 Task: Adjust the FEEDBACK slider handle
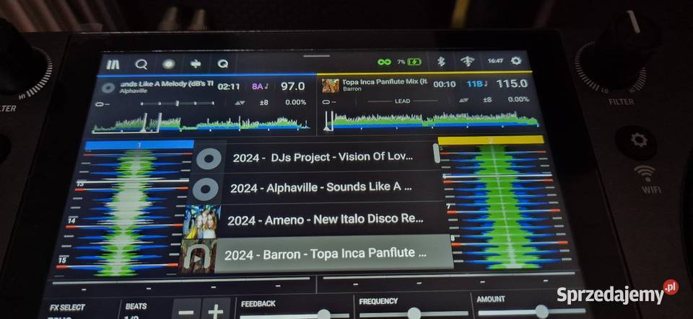[x=324, y=314]
